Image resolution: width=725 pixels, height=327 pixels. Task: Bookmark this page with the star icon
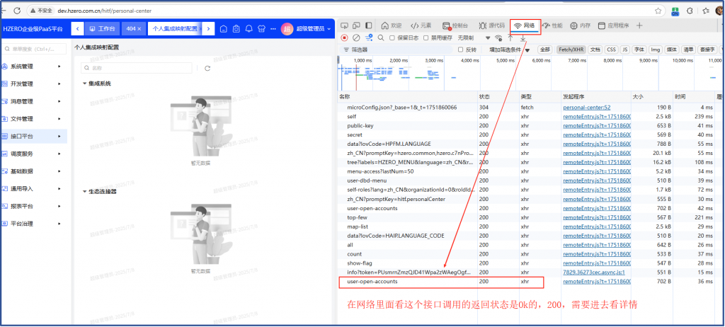point(658,11)
